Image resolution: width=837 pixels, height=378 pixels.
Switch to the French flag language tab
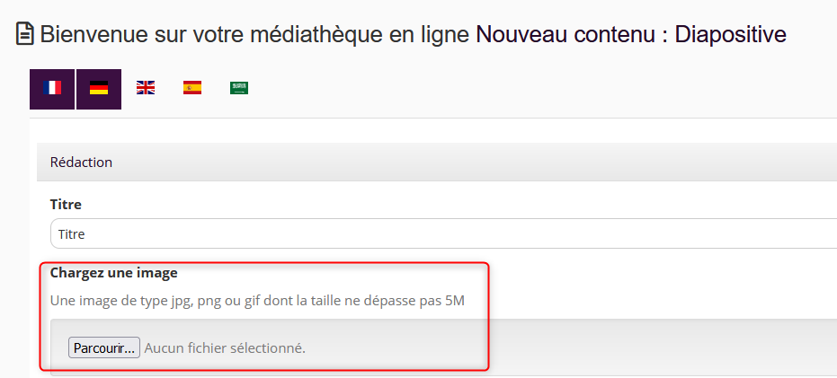tap(52, 88)
